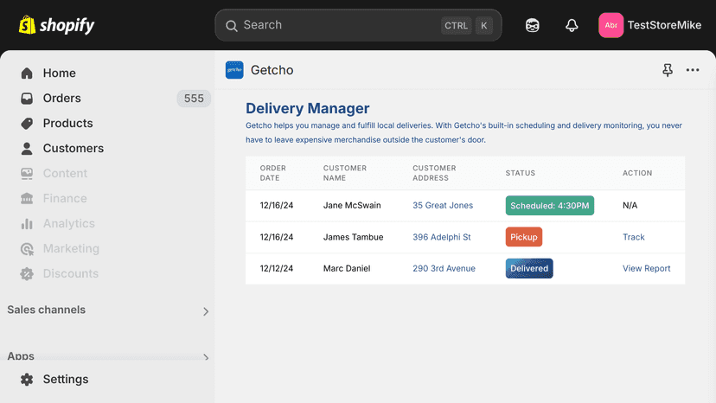Click the Finance bank icon
The width and height of the screenshot is (716, 403).
(x=27, y=198)
